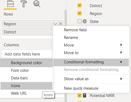
Task: Click the Rows section heading
Action: (x=8, y=14)
